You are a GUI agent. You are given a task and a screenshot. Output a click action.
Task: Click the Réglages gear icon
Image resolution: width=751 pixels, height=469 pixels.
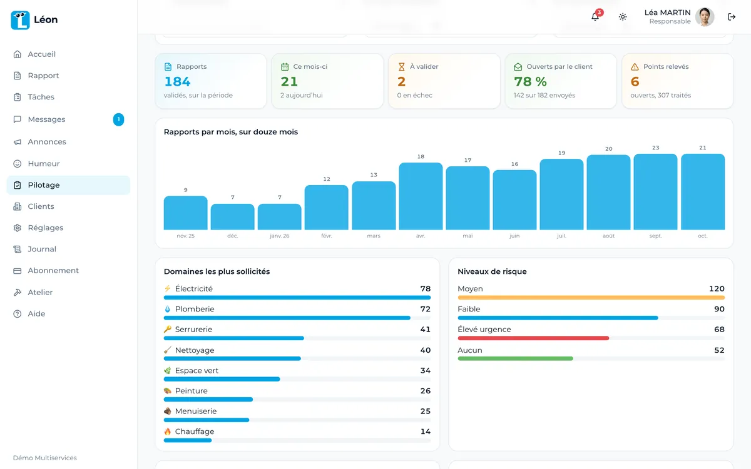tap(18, 228)
